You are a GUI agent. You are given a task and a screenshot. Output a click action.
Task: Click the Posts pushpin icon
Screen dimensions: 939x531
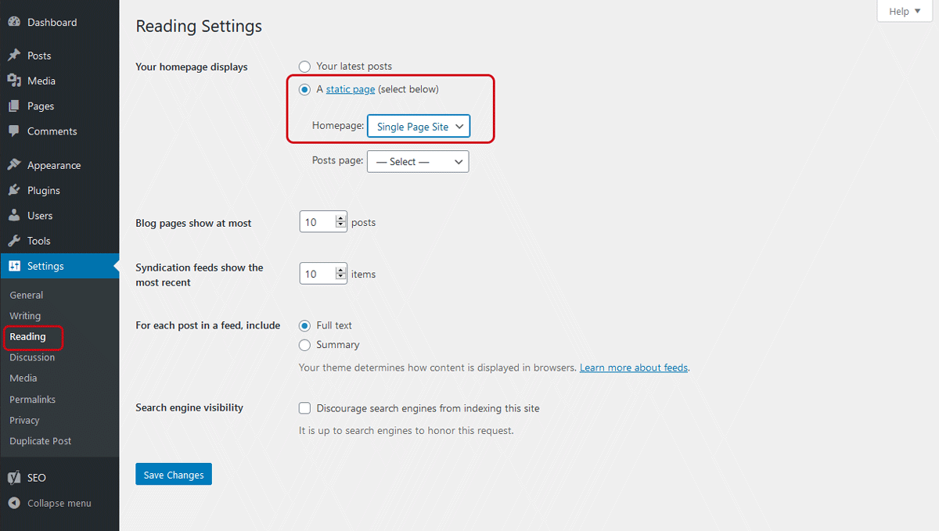(14, 56)
